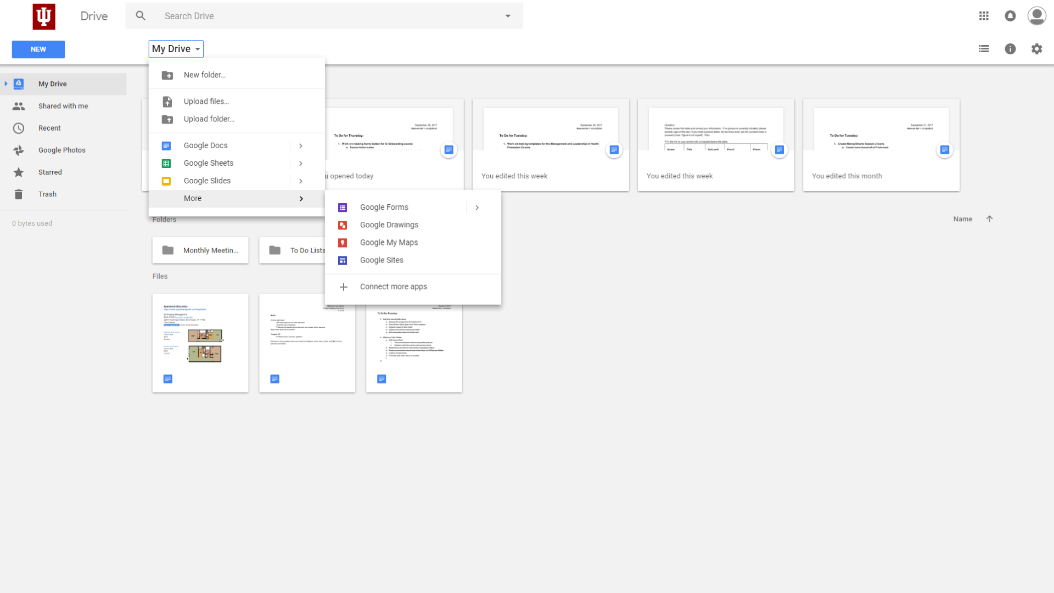Select Upload folder option

tap(209, 119)
